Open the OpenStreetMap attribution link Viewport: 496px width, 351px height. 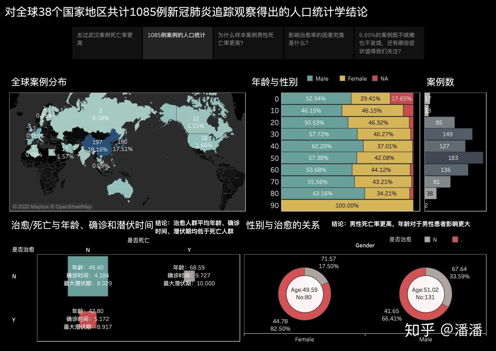click(71, 207)
